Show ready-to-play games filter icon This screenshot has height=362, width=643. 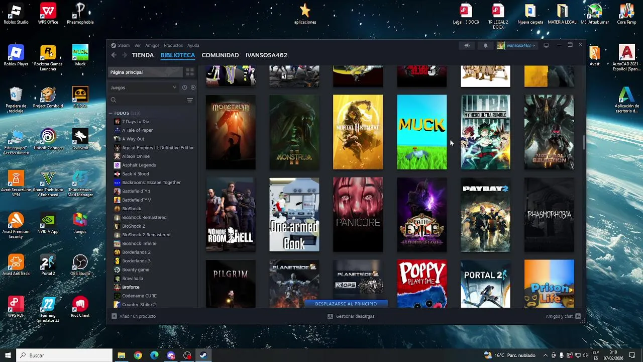click(x=193, y=87)
